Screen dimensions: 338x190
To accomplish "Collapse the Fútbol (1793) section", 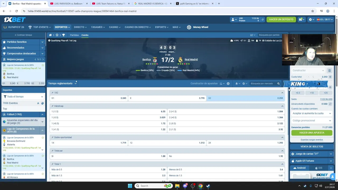I will pos(42,115).
